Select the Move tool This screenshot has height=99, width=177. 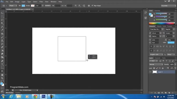[x=2, y=13]
